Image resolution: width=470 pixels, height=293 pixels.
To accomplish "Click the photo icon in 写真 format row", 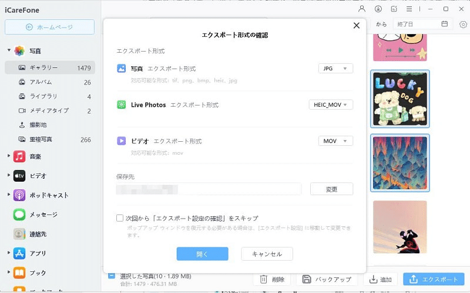I will [x=121, y=69].
